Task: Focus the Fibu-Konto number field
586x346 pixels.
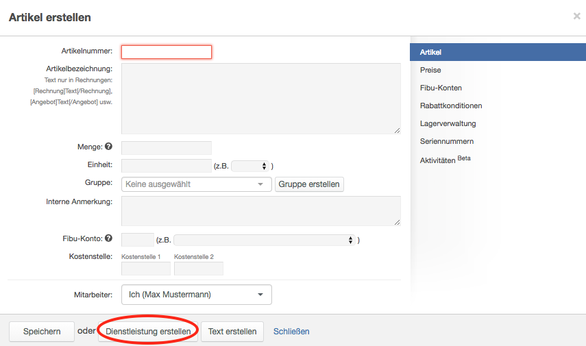Action: pos(138,240)
